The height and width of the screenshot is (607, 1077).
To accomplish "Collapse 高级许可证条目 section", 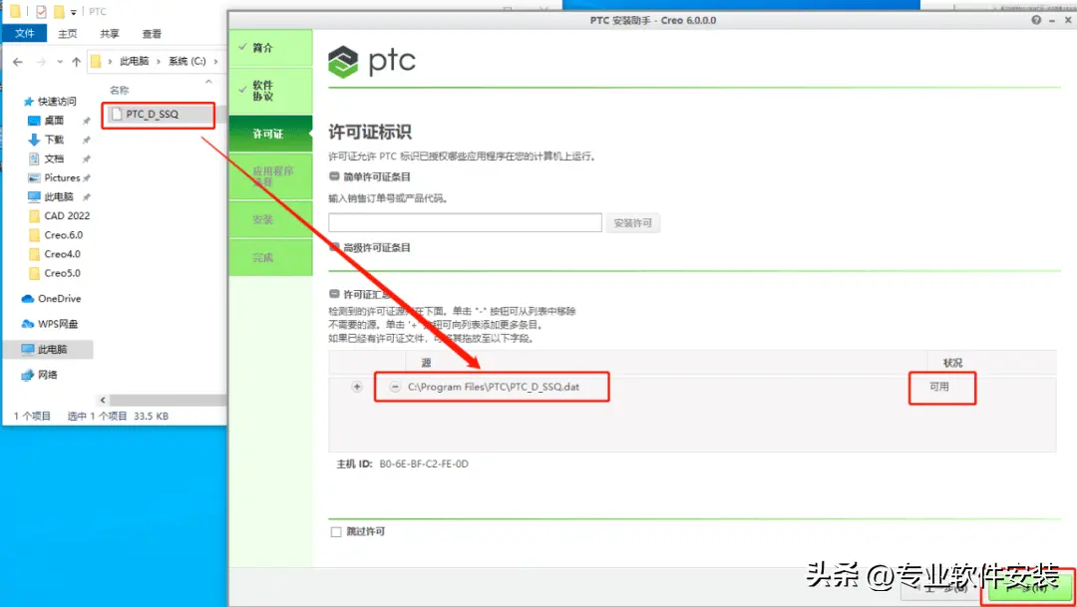I will [x=334, y=247].
